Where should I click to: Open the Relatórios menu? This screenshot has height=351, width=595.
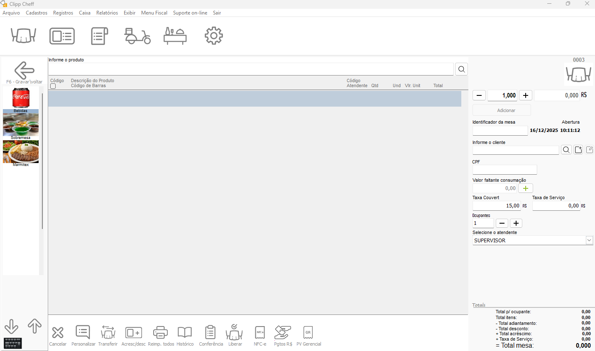click(107, 13)
